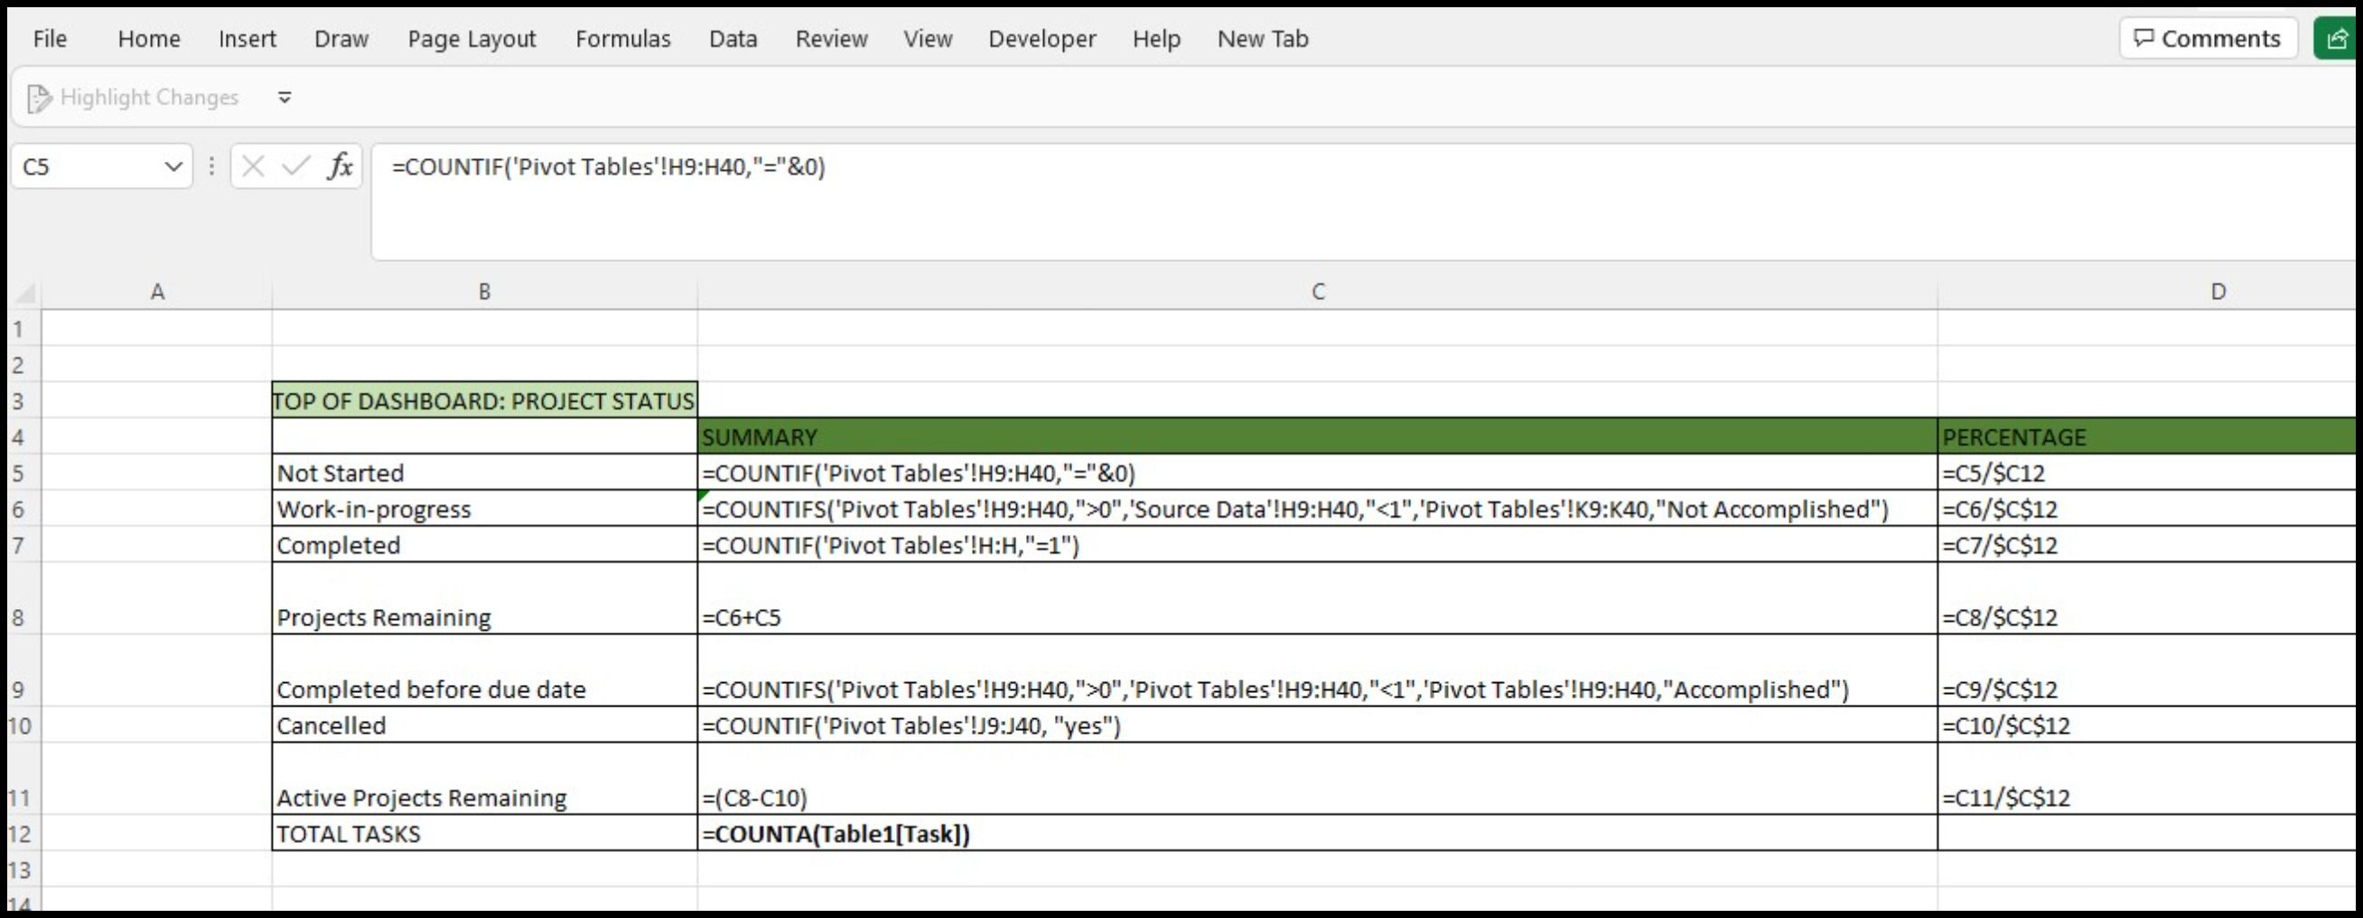Select cell C5 with the COUNTIF formula
Viewport: 2363px width, 918px height.
click(1317, 473)
